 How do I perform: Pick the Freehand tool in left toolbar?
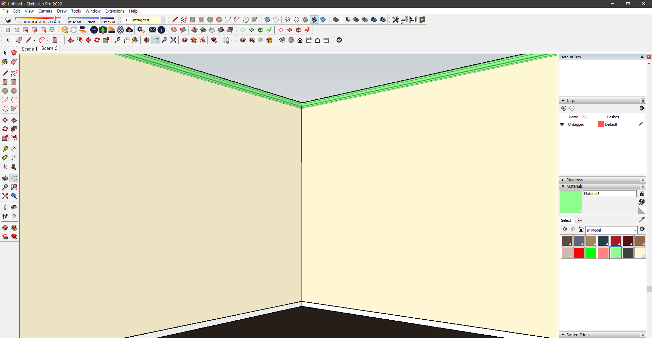(14, 73)
